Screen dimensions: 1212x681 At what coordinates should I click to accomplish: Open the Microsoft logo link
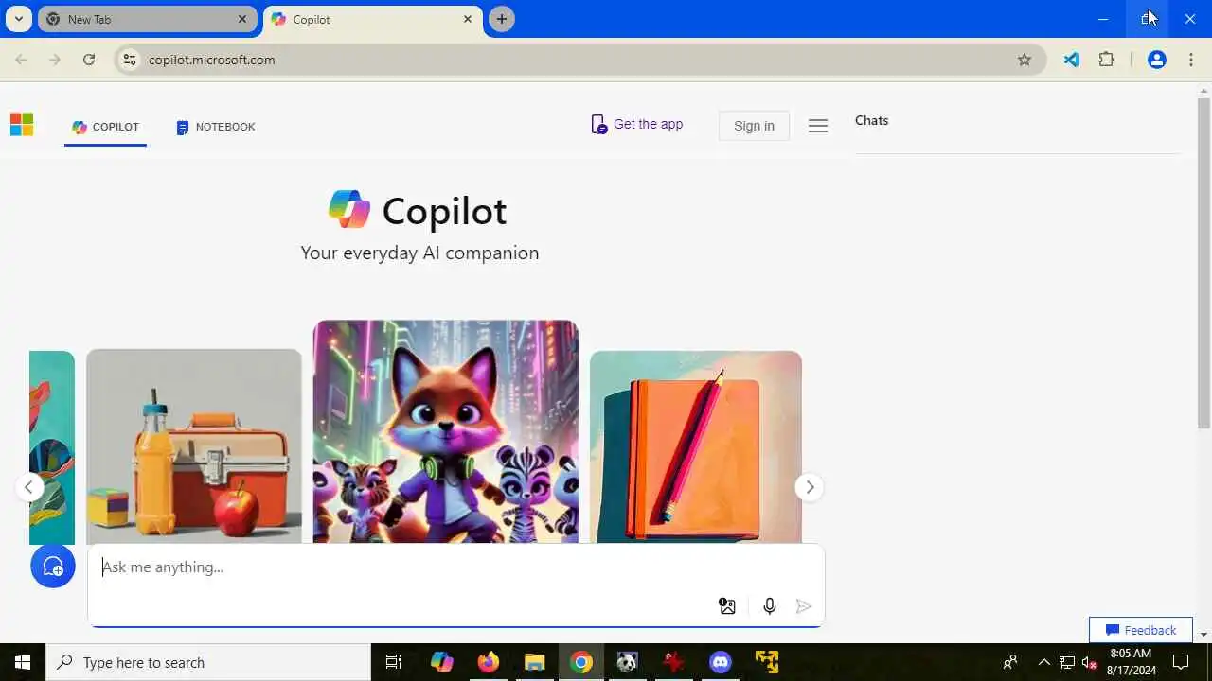pos(22,125)
